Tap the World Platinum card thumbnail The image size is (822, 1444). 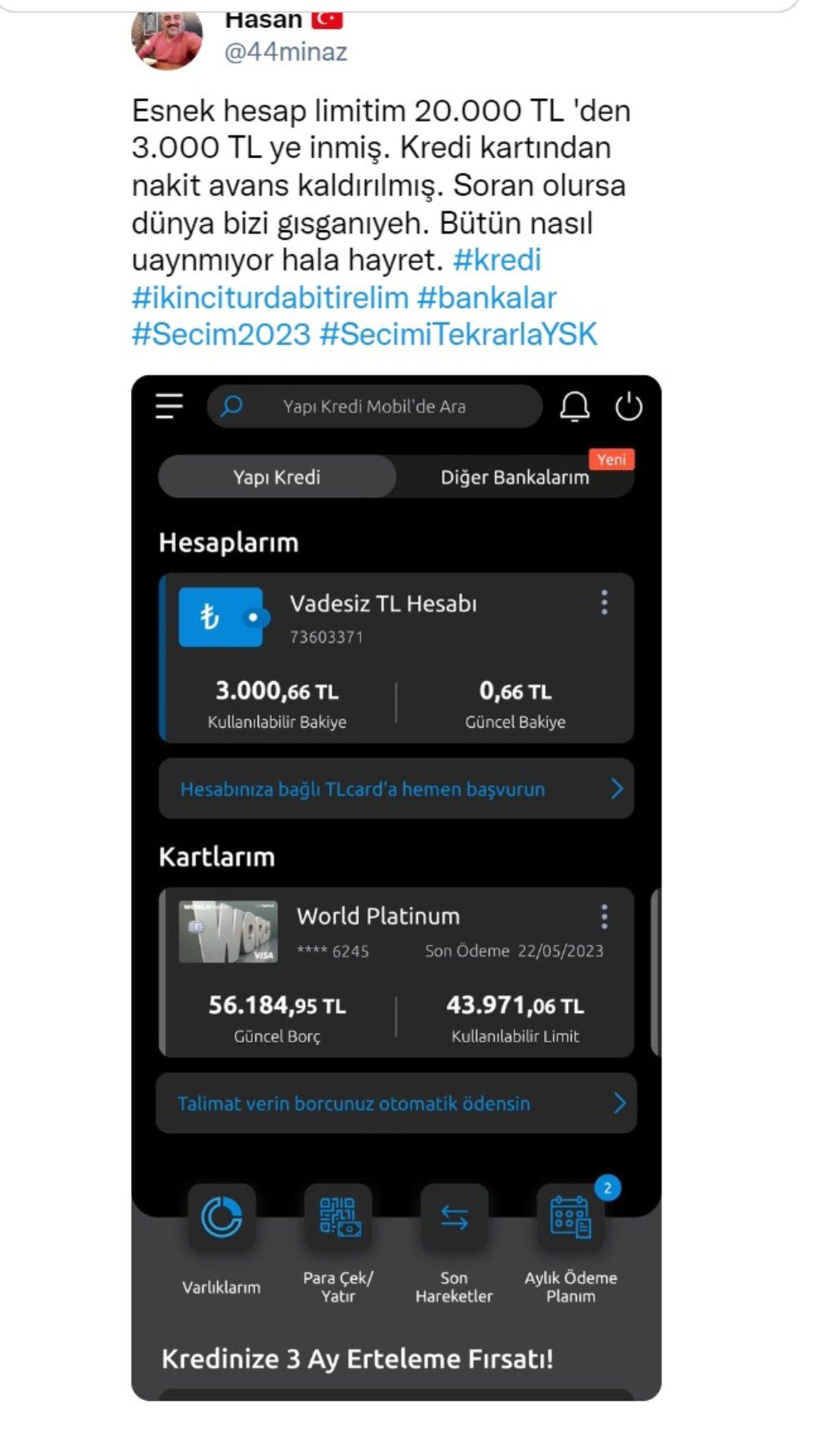(228, 931)
